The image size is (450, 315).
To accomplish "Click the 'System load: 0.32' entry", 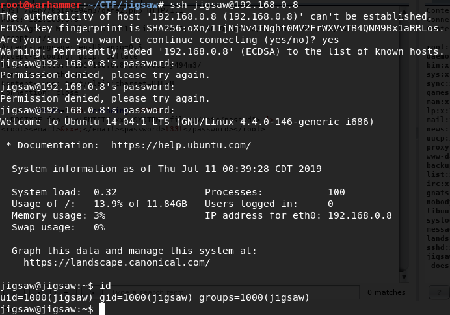I will (x=64, y=192).
